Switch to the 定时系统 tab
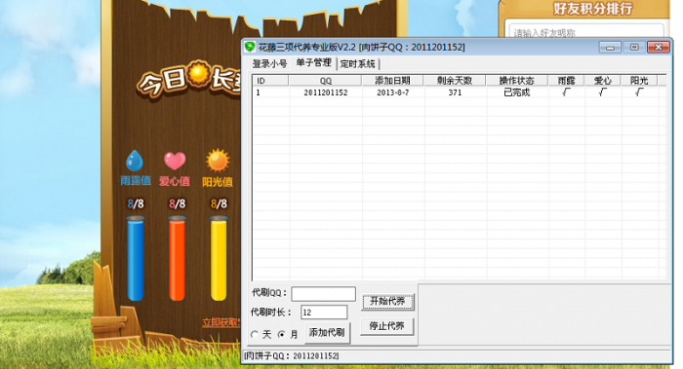The height and width of the screenshot is (369, 683). [358, 64]
